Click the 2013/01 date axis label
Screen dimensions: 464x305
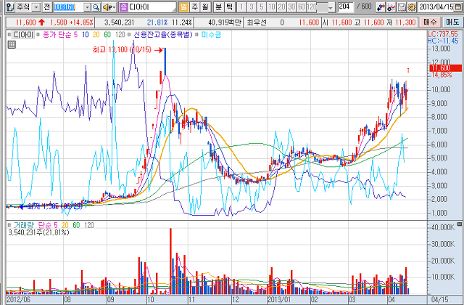click(278, 299)
